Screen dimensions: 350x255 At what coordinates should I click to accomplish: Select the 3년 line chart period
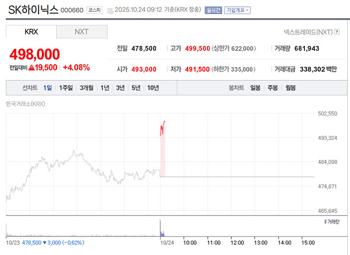(120, 88)
